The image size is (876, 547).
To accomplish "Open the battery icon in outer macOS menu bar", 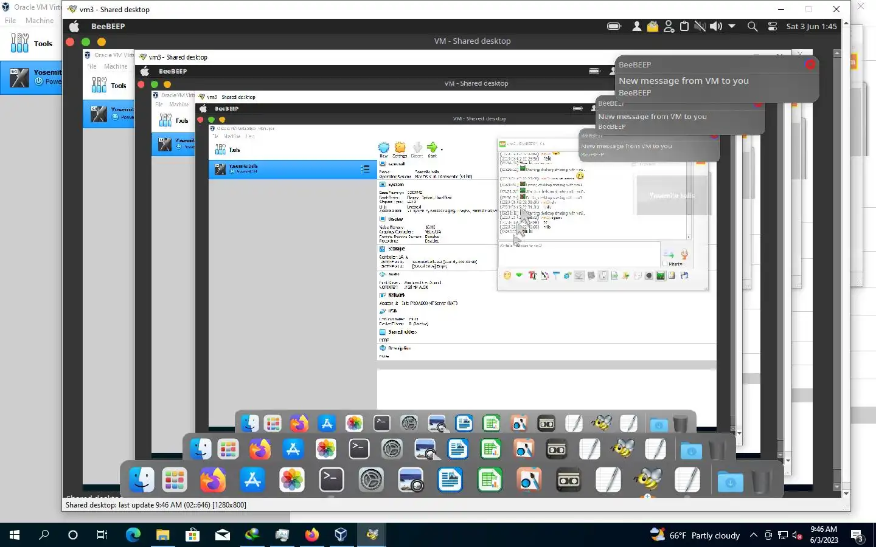I will [614, 26].
